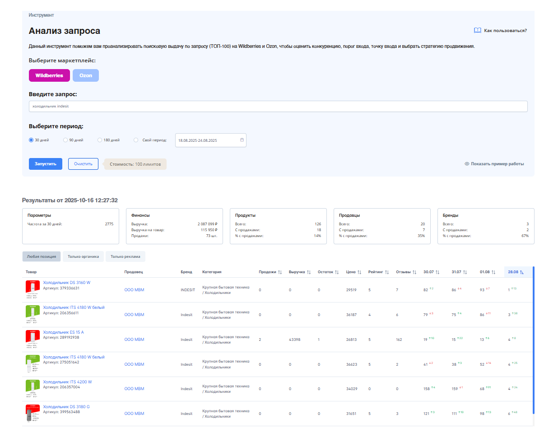
Task: Sort positions by the 30.07 date column
Action: point(437,272)
